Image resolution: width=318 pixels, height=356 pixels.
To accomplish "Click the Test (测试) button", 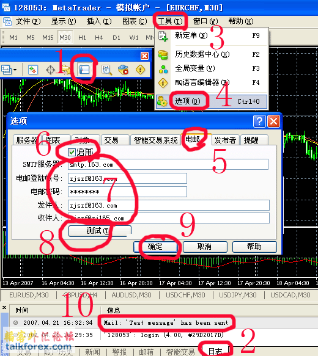I will [100, 231].
